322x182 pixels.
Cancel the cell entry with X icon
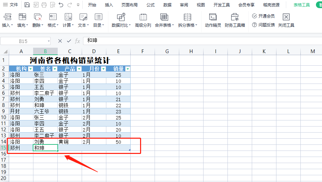pyautogui.click(x=60, y=41)
